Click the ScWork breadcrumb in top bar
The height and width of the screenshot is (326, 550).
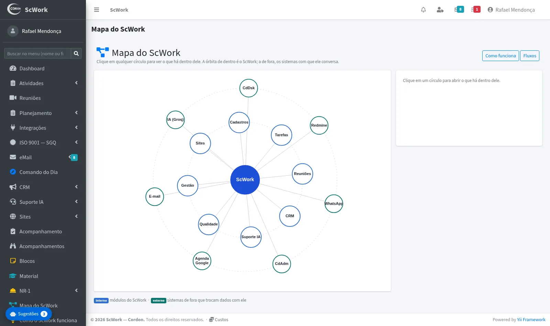(119, 10)
